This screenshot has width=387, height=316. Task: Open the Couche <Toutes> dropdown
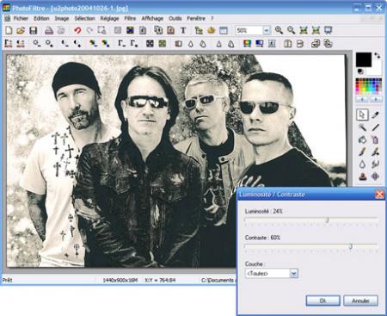(294, 273)
